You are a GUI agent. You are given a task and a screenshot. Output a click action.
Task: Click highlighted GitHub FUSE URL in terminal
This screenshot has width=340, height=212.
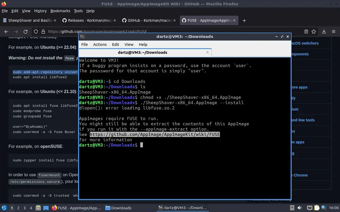point(155,134)
